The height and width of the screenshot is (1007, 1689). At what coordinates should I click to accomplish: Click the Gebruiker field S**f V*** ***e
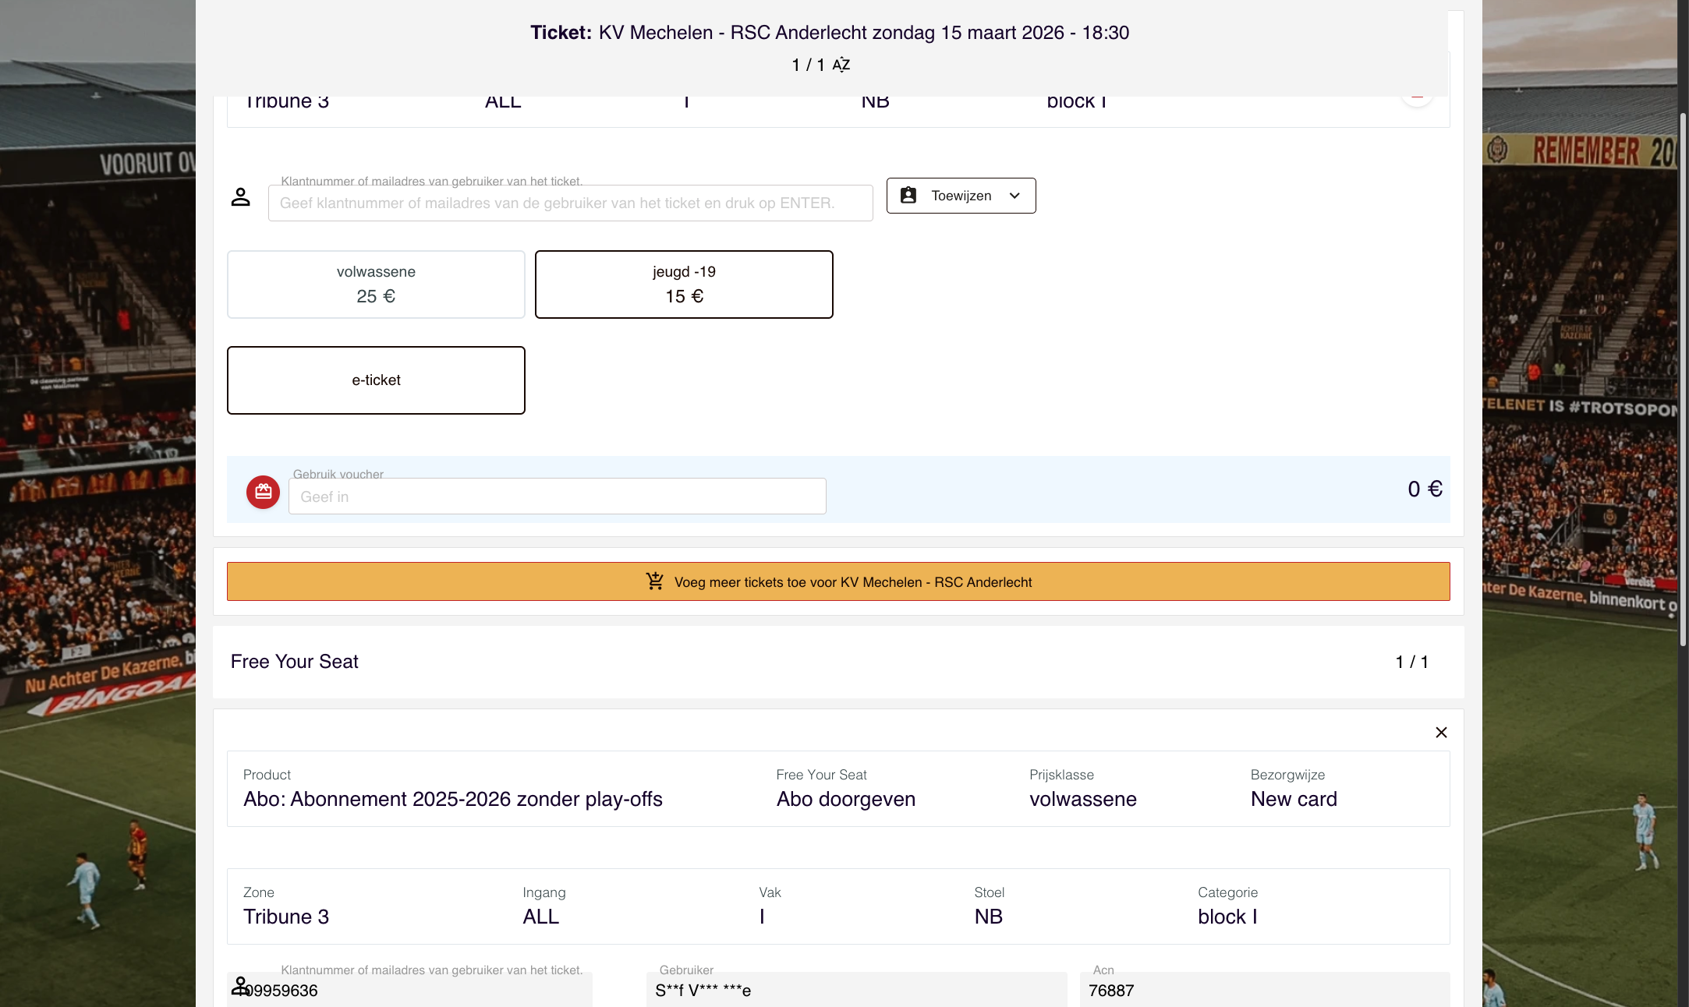coord(856,990)
